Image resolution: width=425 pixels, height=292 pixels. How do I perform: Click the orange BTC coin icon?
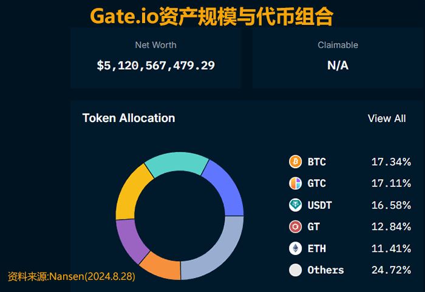coord(296,161)
